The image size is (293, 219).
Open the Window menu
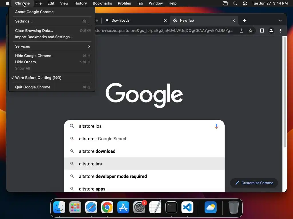click(x=156, y=3)
